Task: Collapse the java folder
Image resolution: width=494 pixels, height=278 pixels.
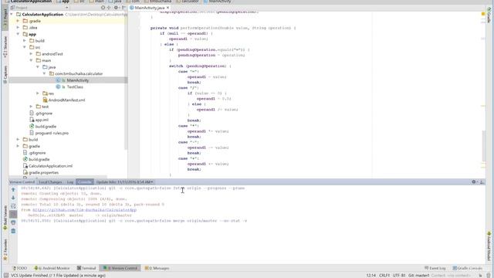Action: click(x=38, y=67)
